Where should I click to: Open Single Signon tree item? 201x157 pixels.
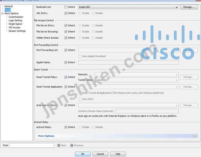pyautogui.click(x=15, y=24)
